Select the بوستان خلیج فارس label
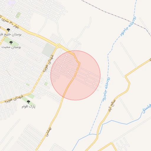The height and width of the screenshot is (151, 151). [x=11, y=35]
